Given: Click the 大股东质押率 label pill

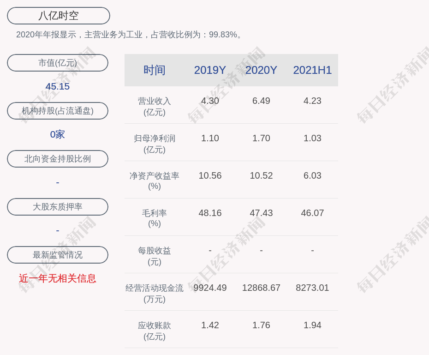Looking at the screenshot, I should click(58, 207).
